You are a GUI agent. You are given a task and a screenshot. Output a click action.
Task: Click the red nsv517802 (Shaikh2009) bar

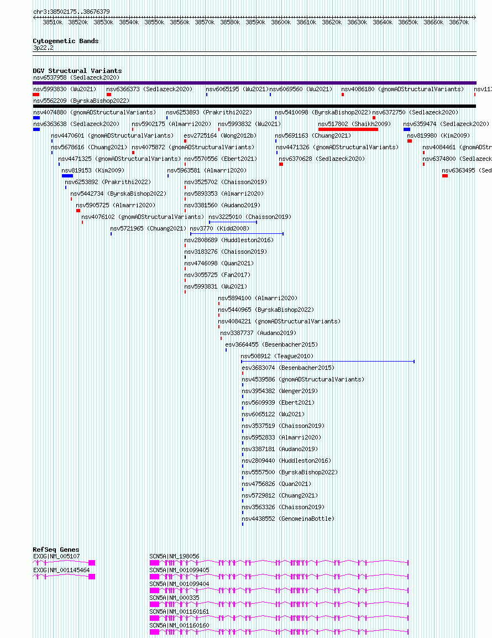point(348,129)
